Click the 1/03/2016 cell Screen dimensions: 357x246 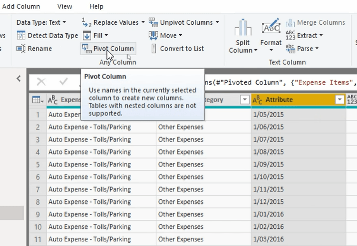[299, 239]
